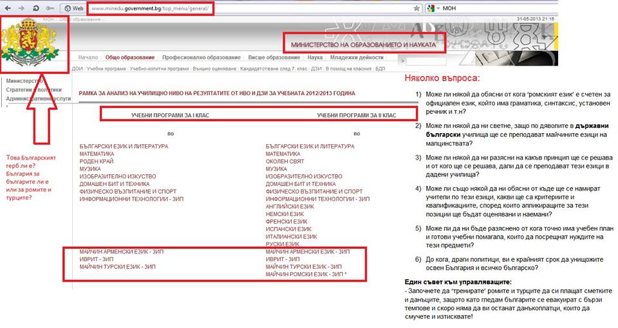Go back with the browser back arrow

[8, 8]
